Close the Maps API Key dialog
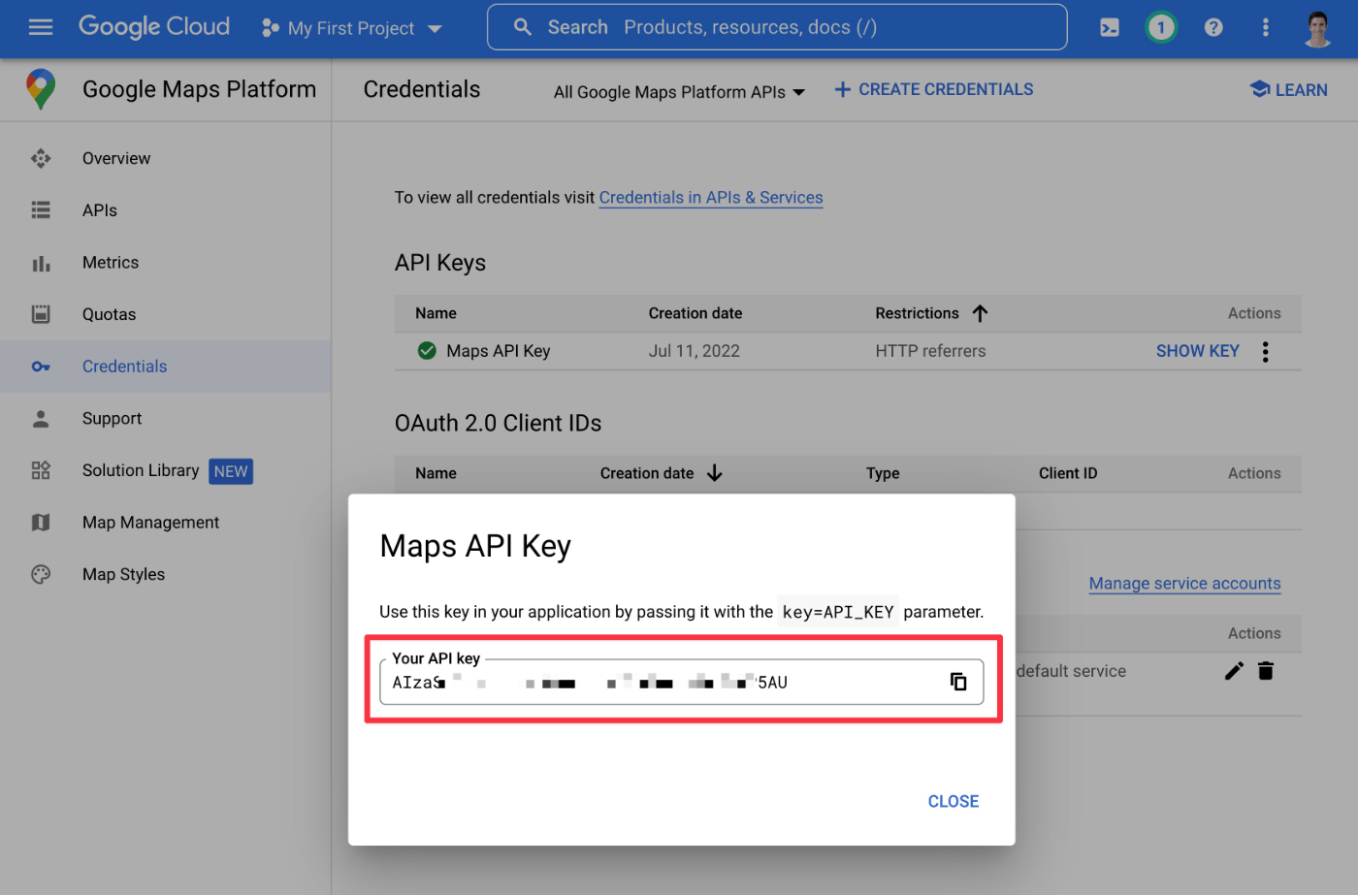The image size is (1358, 895). 954,801
